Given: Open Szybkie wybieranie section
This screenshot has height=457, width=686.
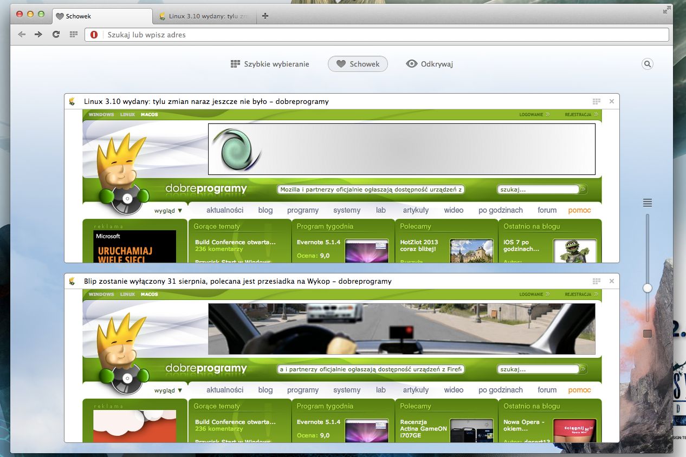Looking at the screenshot, I should (x=270, y=64).
